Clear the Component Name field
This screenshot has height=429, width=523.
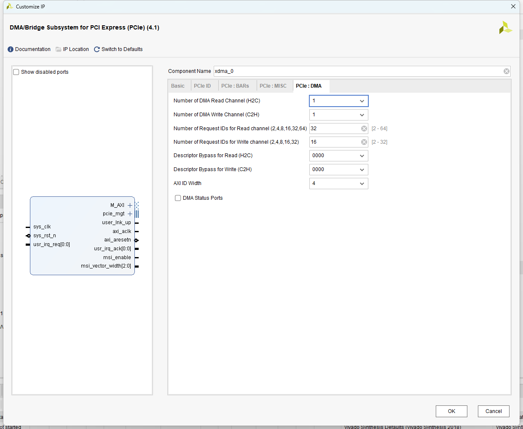coord(507,71)
